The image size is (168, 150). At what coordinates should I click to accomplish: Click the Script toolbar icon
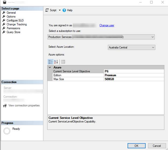[x=47, y=10]
